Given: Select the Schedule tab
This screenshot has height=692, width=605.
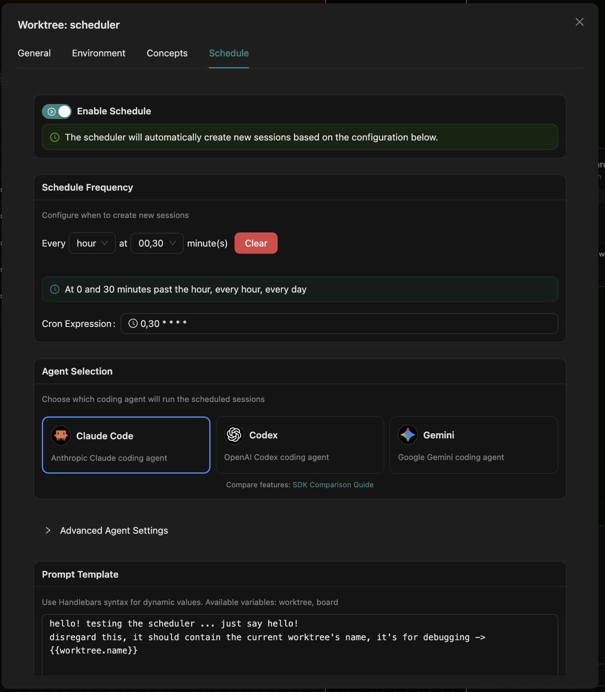Looking at the screenshot, I should point(229,53).
